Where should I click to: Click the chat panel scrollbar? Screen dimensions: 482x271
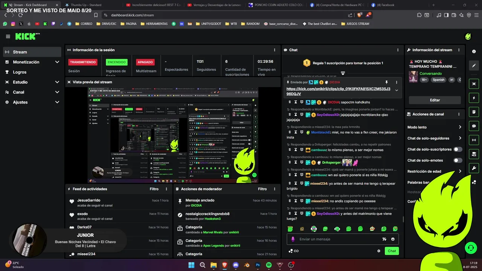[x=403, y=219]
